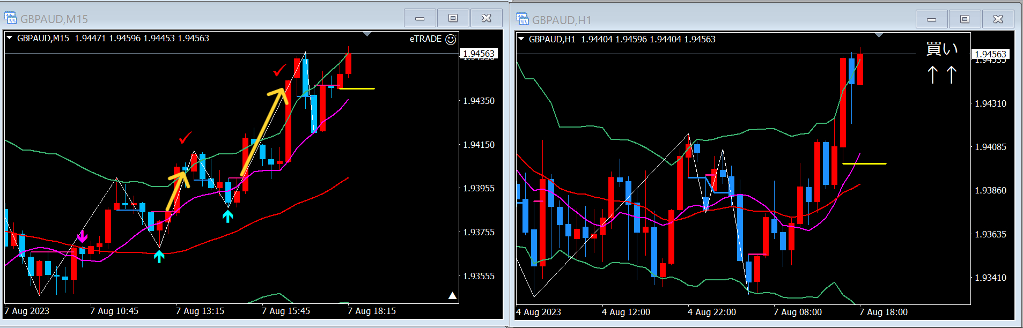This screenshot has width=1023, height=328.
Task: Click the '7 Aug 10:45' time axis label
Action: pyautogui.click(x=114, y=311)
